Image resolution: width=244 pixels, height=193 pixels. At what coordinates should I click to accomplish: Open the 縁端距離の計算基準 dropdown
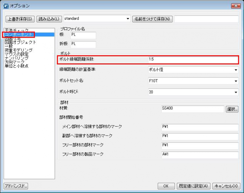pyautogui.click(x=193, y=70)
